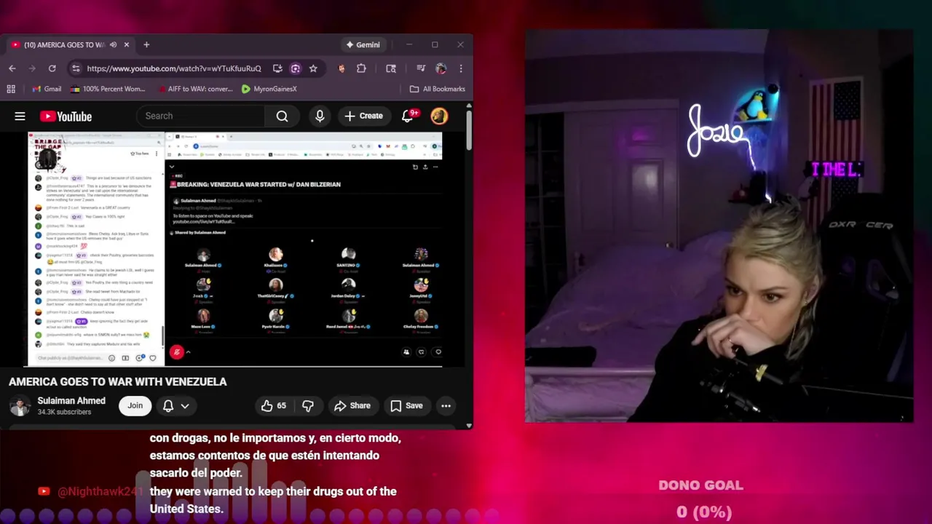Open the YouTube guide hamburger menu
The height and width of the screenshot is (524, 932).
[x=20, y=116]
